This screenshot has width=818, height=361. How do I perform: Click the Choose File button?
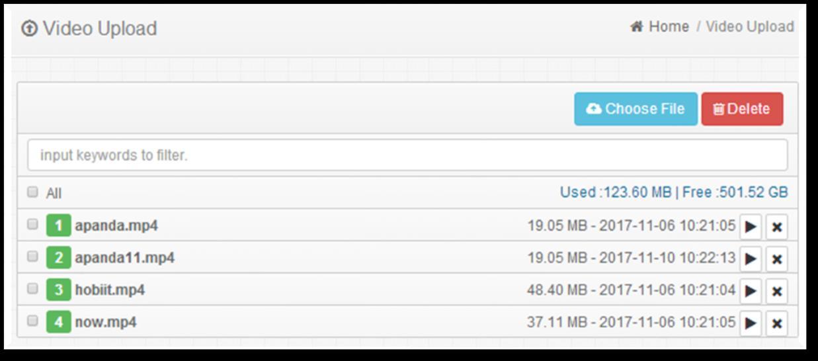(635, 108)
